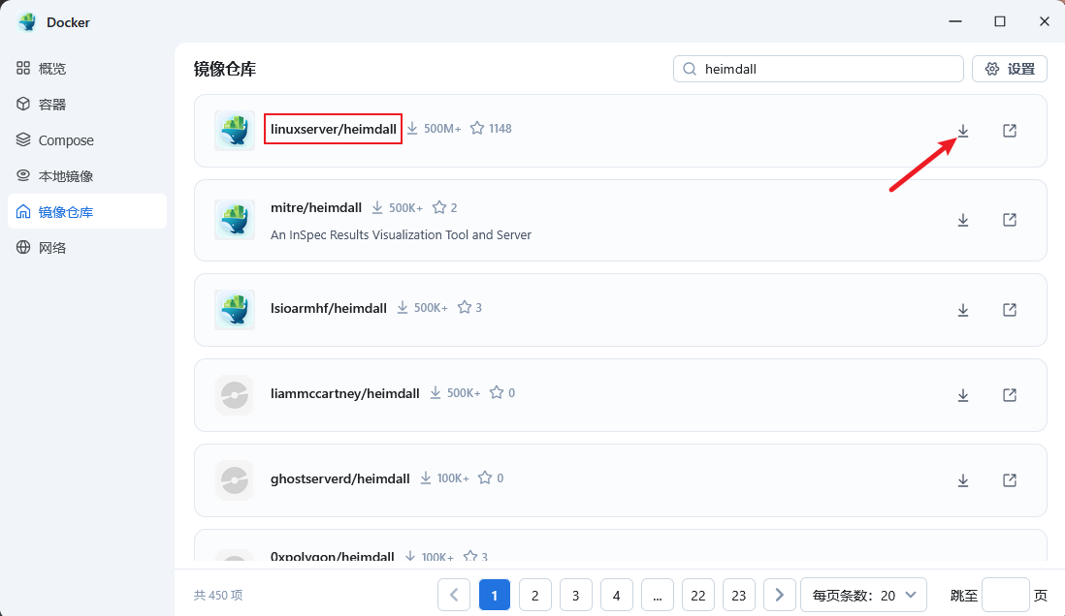The width and height of the screenshot is (1065, 616).
Task: Select page 1 in pagination
Action: 495,595
